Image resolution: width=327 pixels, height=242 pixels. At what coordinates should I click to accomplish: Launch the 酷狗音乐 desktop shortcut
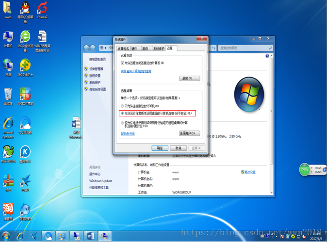click(x=25, y=154)
